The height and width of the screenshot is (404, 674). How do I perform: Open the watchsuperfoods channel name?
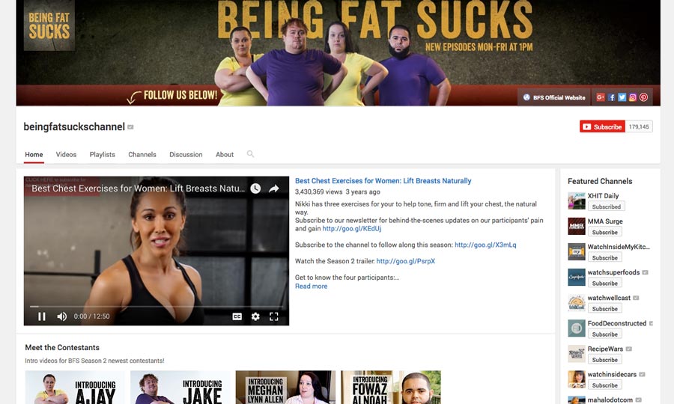click(x=614, y=272)
